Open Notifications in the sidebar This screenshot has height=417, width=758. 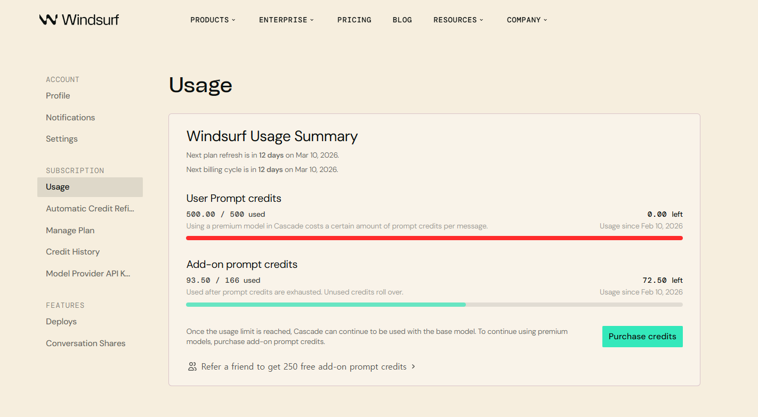click(x=70, y=117)
